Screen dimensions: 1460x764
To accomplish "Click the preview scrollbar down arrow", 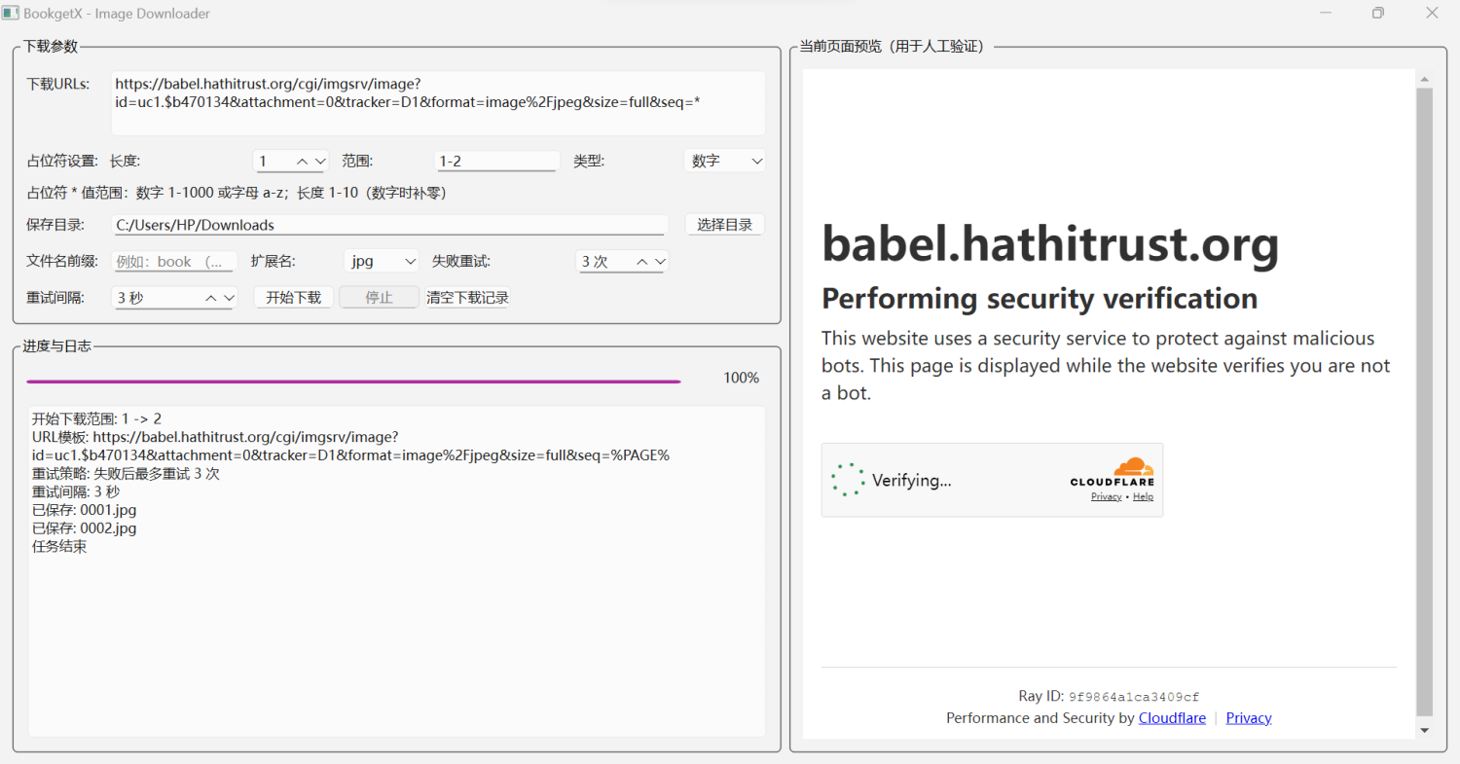I will [1424, 730].
